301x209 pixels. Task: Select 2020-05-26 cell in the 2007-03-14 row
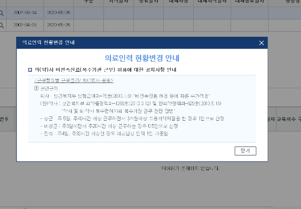point(58,13)
